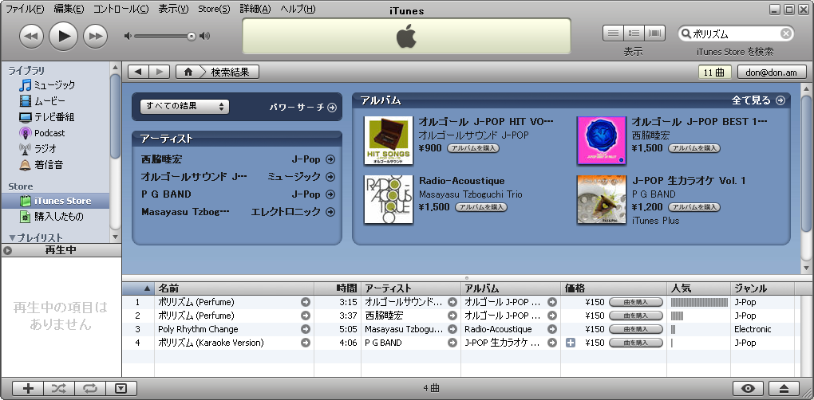Click the previous track rewind button
Viewport: 814px width, 400px height.
pyautogui.click(x=31, y=36)
